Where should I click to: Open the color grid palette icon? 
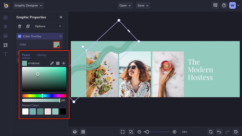pos(58,63)
